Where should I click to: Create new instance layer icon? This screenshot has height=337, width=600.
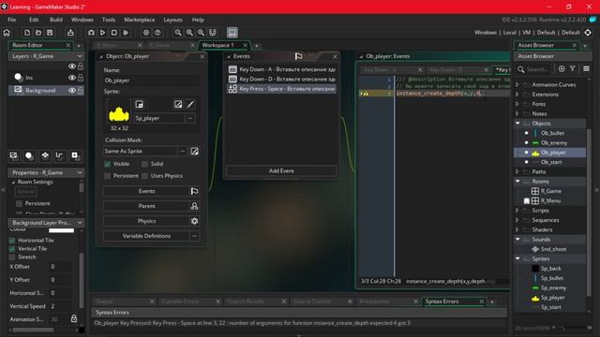(29, 155)
